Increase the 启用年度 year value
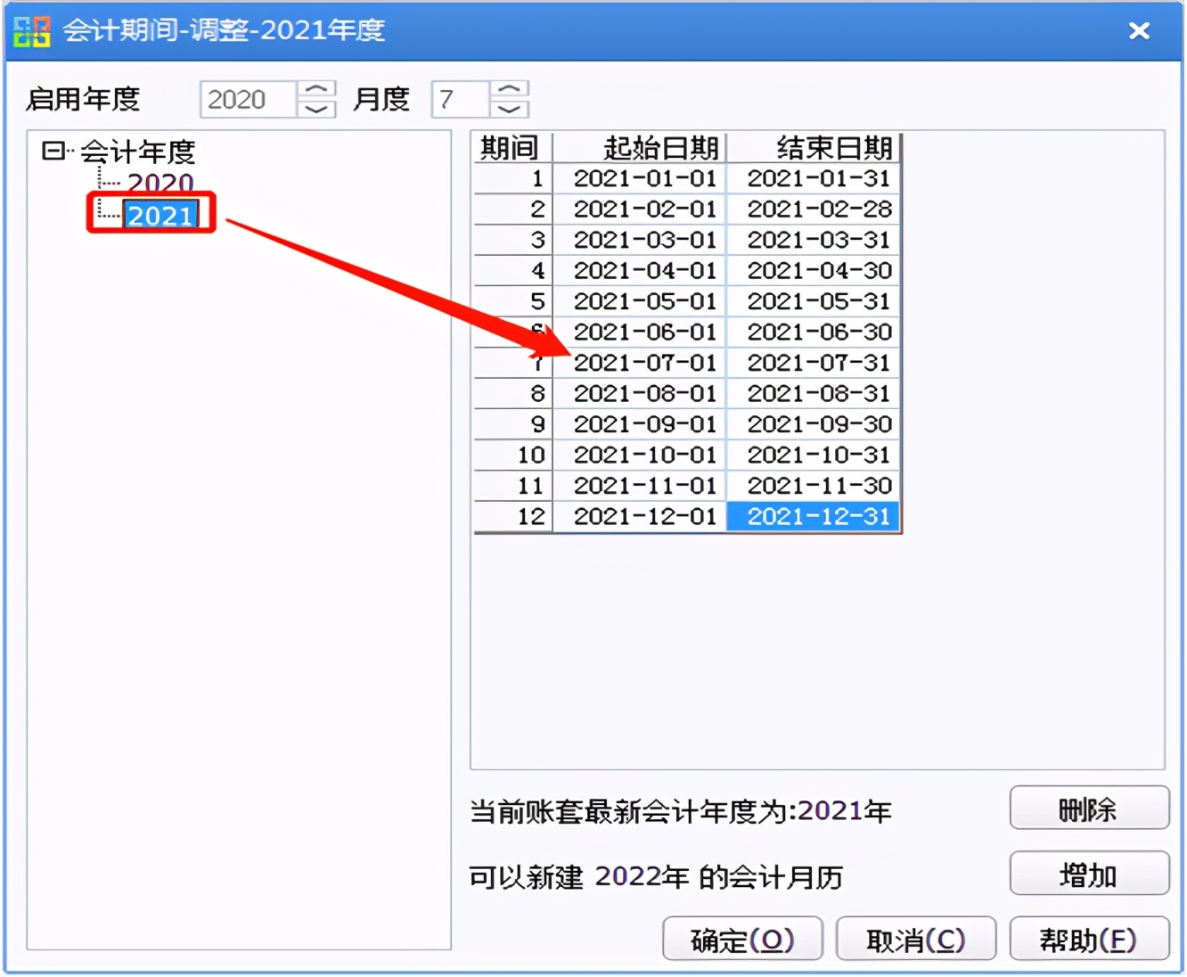The height and width of the screenshot is (977, 1187). click(x=316, y=90)
